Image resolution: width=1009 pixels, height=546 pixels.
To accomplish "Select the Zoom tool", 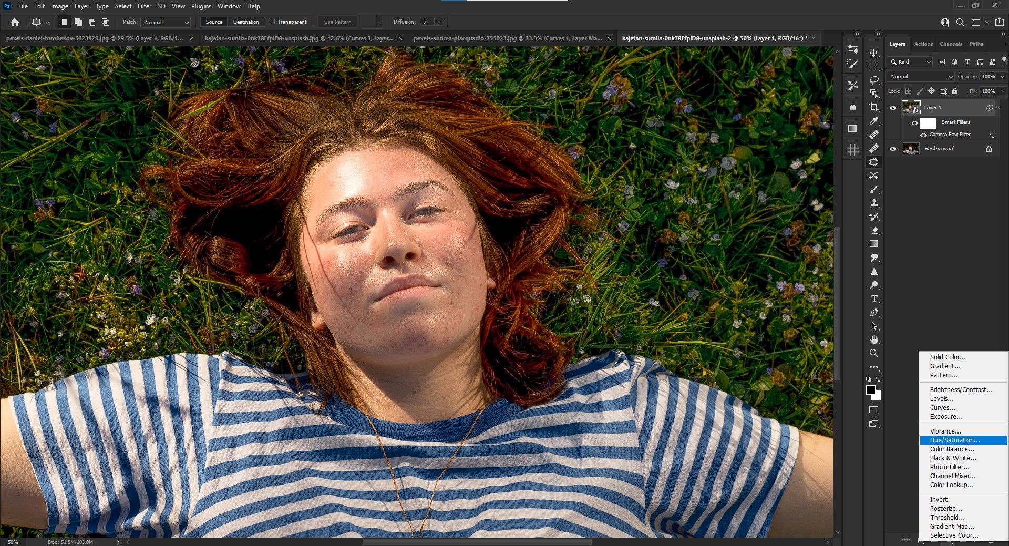I will pos(874,352).
